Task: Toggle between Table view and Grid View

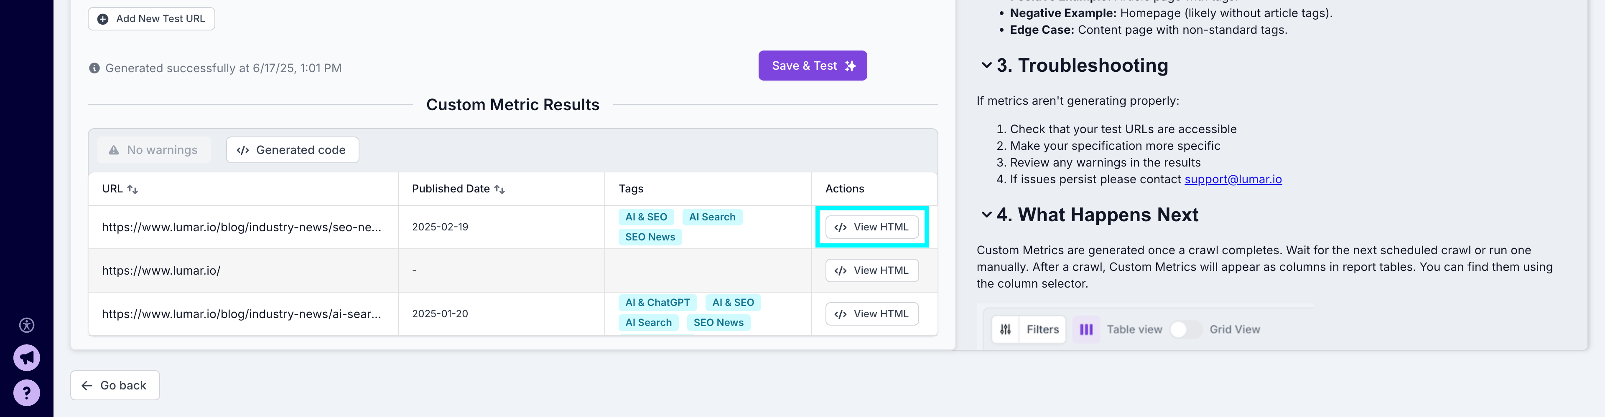Action: point(1186,330)
